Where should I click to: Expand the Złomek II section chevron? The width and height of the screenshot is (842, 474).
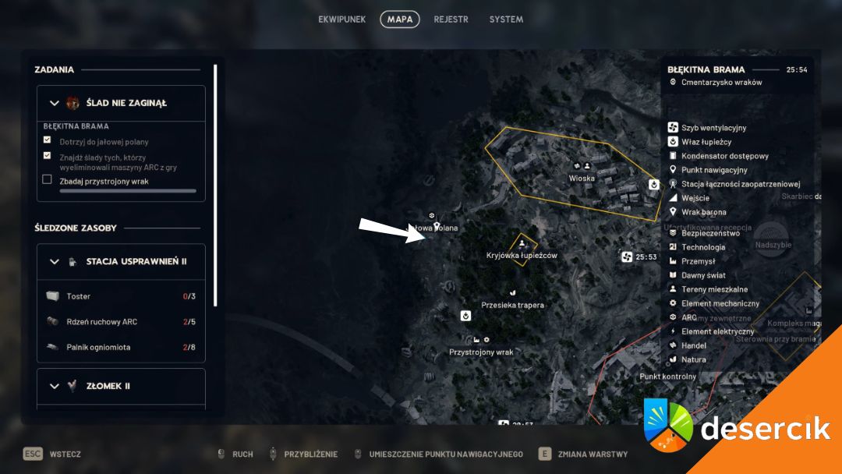55,386
